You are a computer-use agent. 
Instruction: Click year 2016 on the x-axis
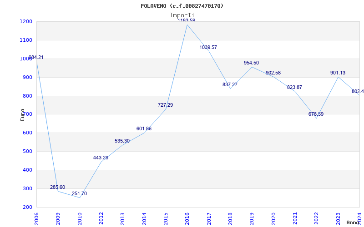(187, 218)
